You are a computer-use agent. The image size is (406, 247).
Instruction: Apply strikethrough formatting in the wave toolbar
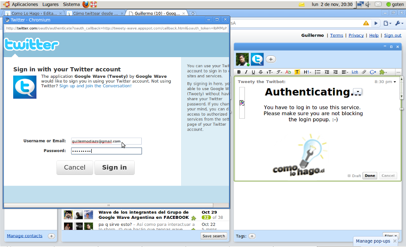(261, 72)
